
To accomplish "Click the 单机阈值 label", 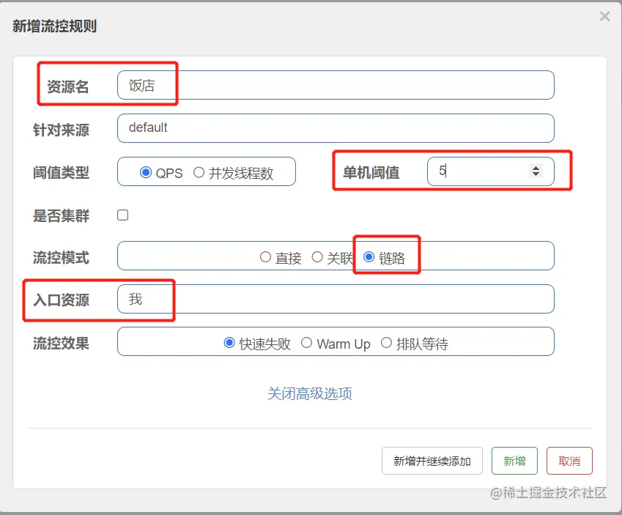I will (371, 173).
